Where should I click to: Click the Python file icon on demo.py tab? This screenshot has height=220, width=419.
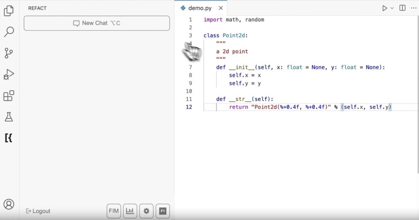183,8
